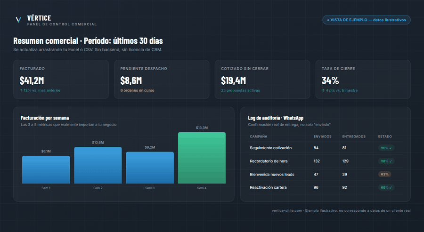424x232 pixels.
Task: Click the Vértice V logo icon
Action: [x=18, y=20]
